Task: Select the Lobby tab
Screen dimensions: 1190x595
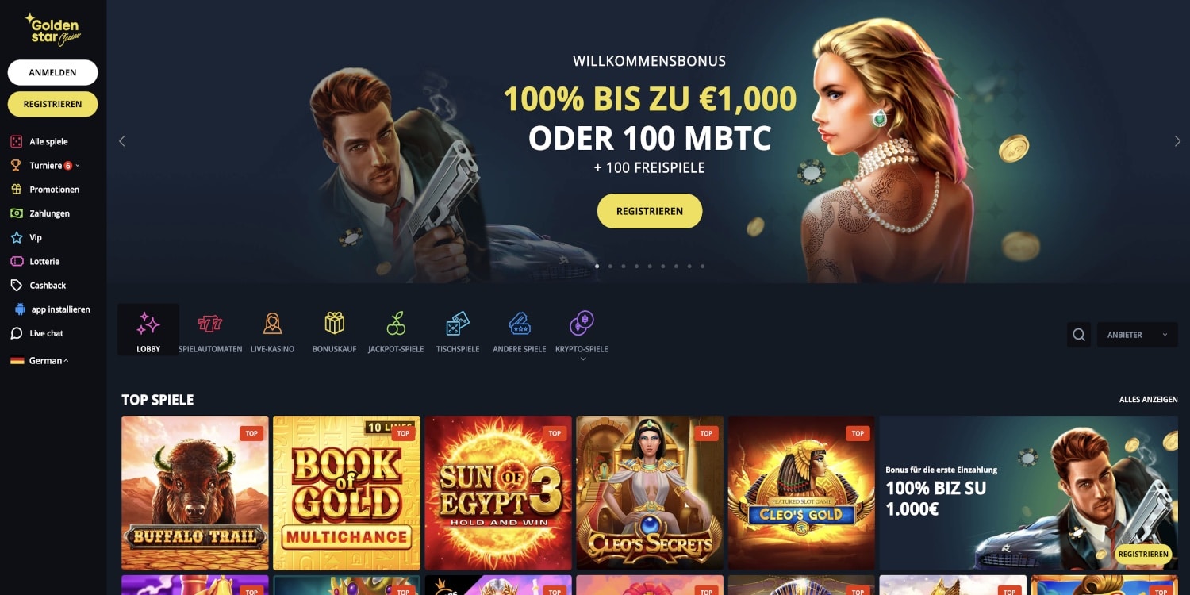Action: click(x=148, y=329)
